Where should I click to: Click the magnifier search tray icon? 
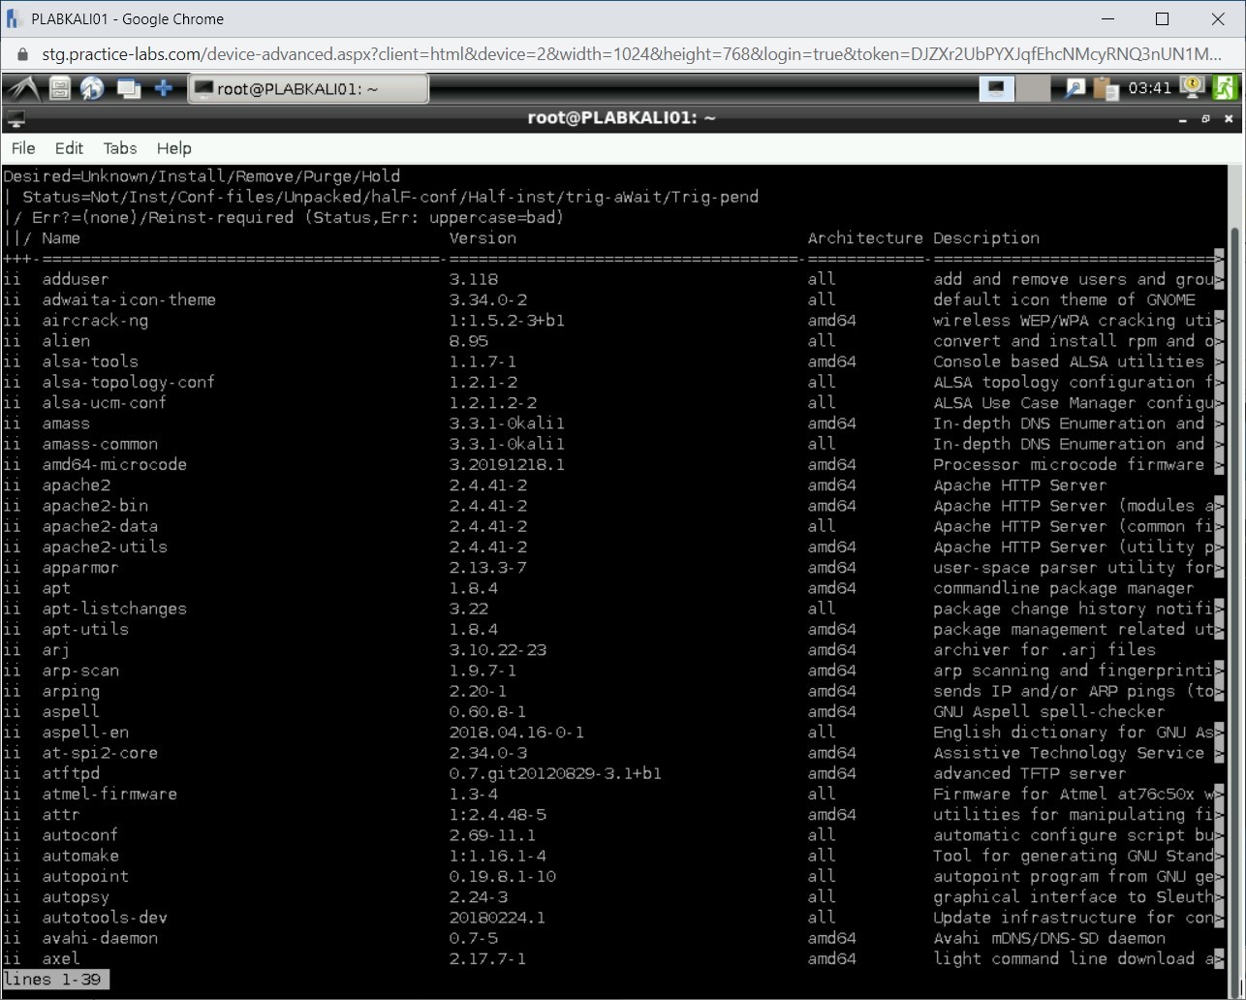click(x=1075, y=89)
